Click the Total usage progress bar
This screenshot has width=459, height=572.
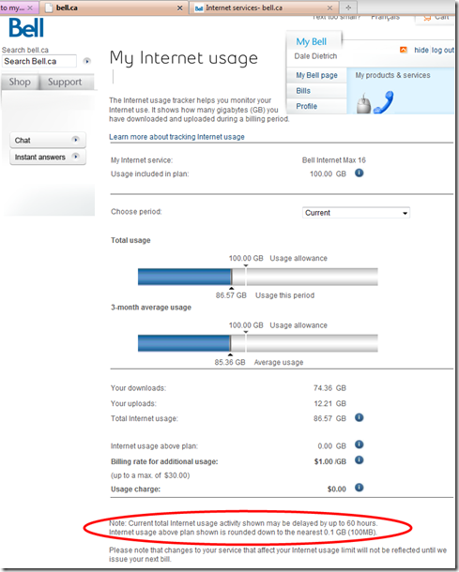pos(258,277)
